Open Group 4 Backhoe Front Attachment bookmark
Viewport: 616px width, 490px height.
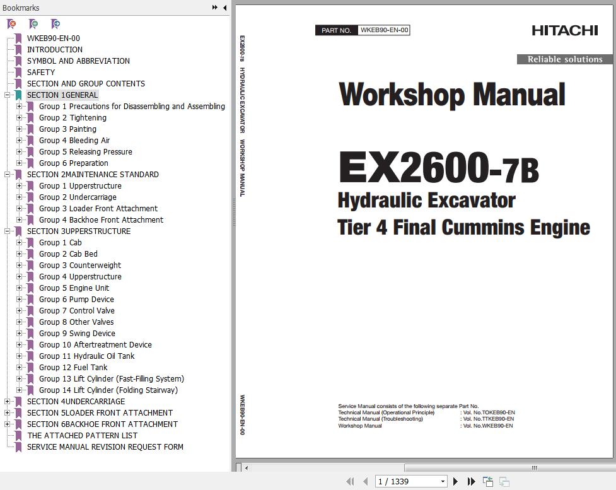pos(101,220)
